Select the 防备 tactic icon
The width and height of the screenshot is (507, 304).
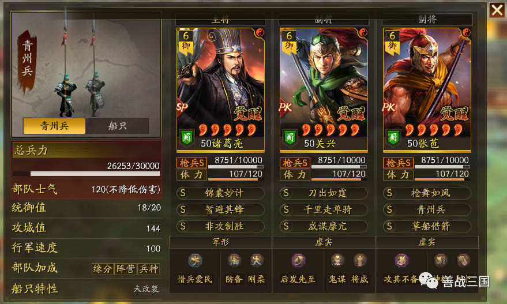click(x=234, y=261)
